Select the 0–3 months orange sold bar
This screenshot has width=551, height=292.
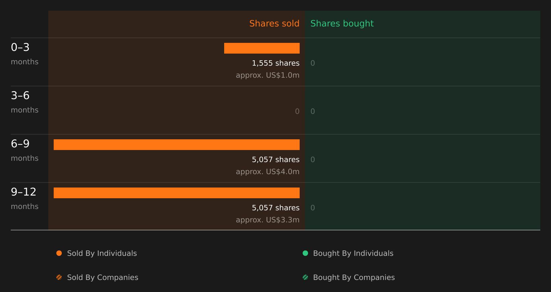[x=262, y=48]
